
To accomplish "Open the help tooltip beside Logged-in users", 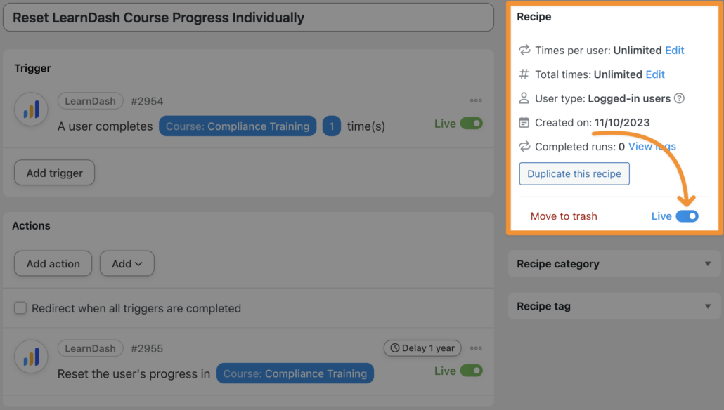I will pyautogui.click(x=679, y=98).
